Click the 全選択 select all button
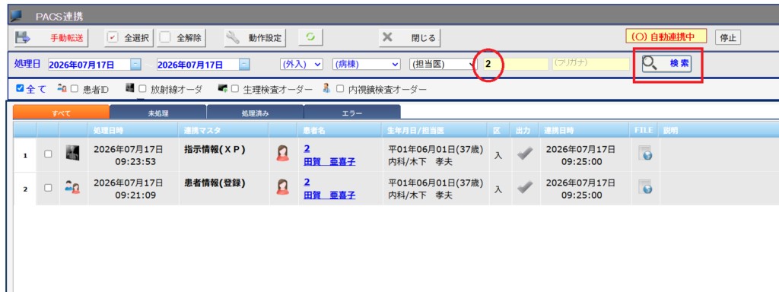This screenshot has height=292, width=779. pos(129,37)
